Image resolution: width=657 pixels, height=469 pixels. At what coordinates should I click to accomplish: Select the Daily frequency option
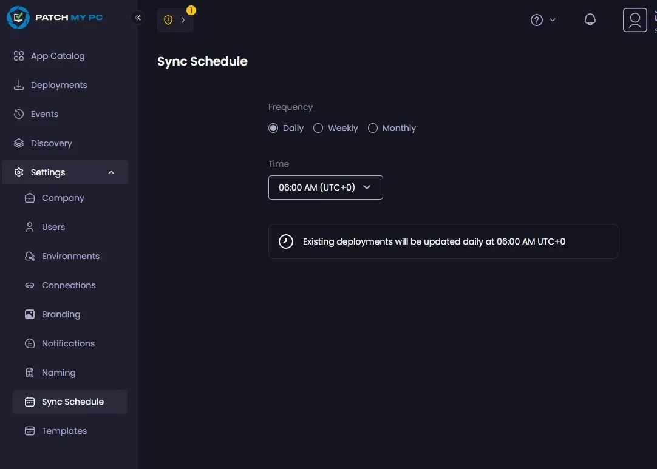click(273, 128)
